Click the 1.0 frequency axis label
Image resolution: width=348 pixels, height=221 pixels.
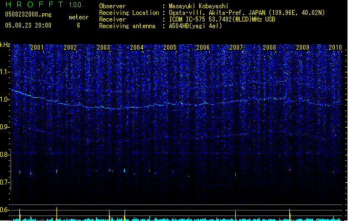(x=5, y=99)
